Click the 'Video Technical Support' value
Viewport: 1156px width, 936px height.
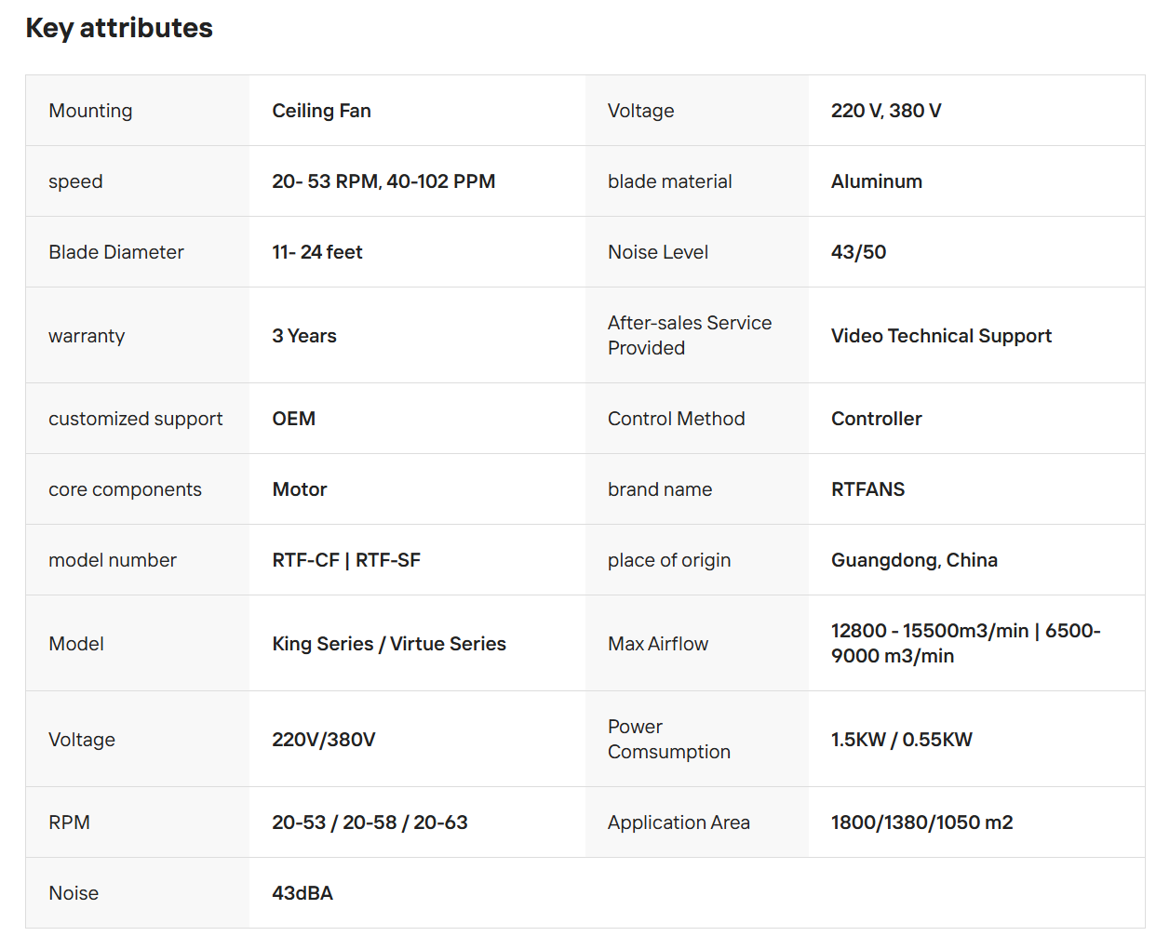(941, 336)
